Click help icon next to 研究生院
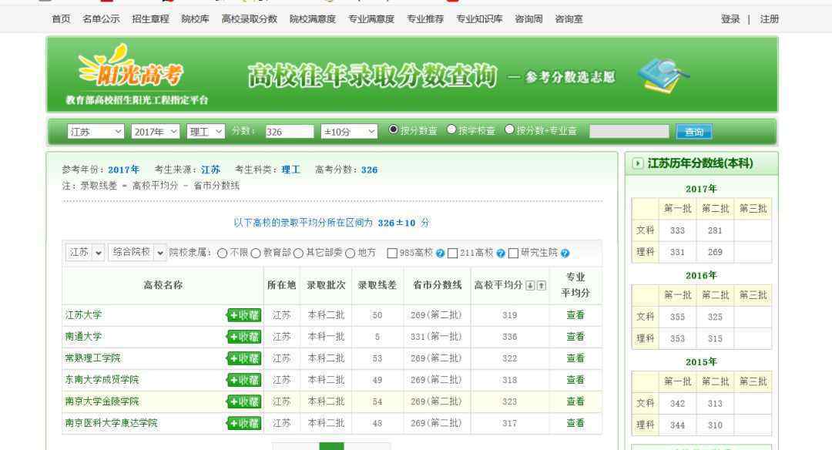Viewport: 832px width, 450px height. click(565, 253)
